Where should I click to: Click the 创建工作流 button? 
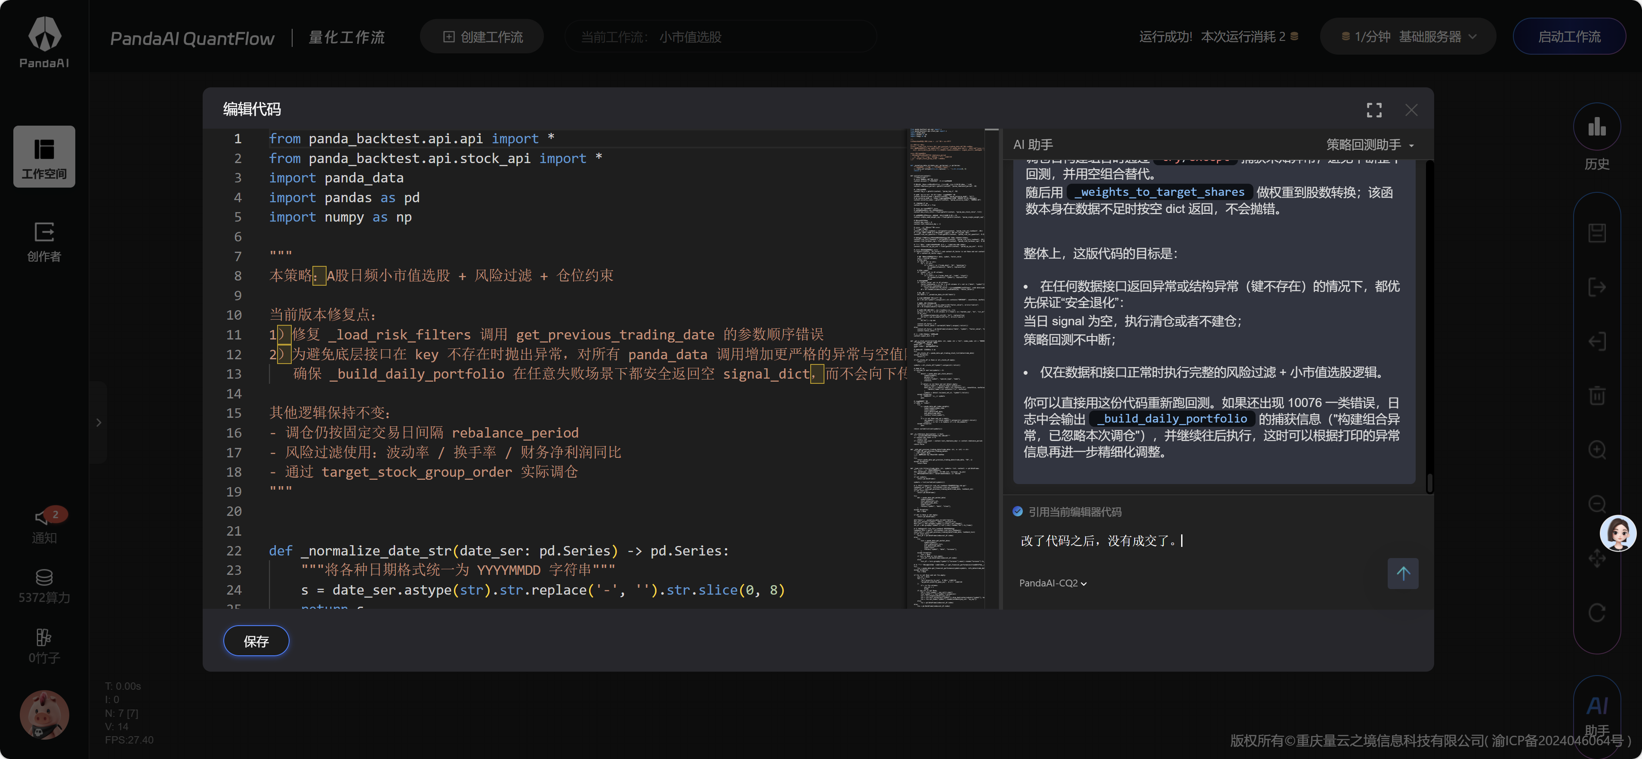click(482, 37)
